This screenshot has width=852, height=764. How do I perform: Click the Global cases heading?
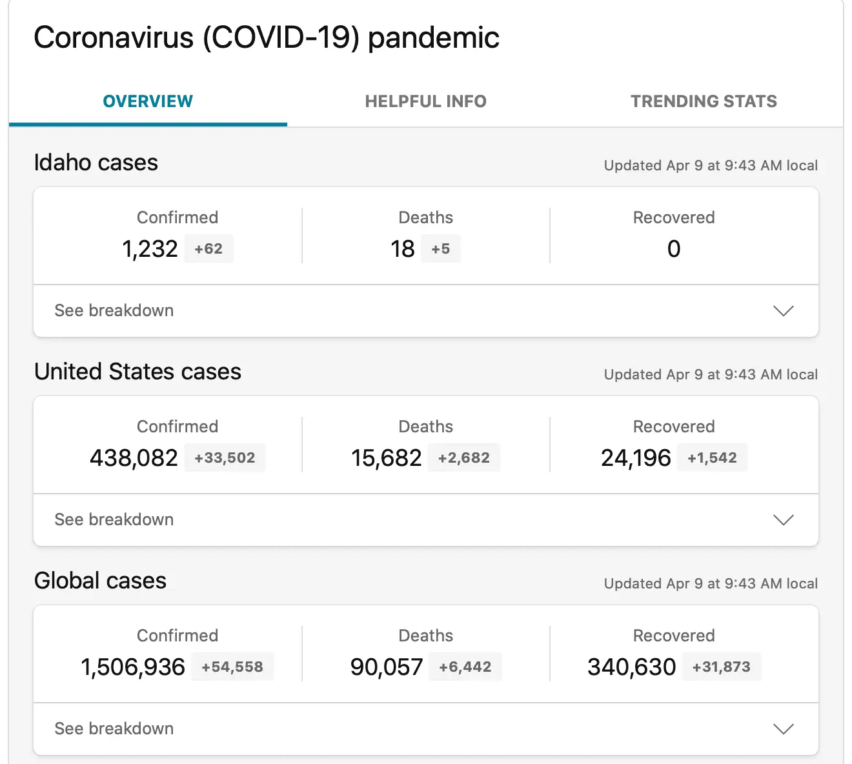[x=100, y=581]
